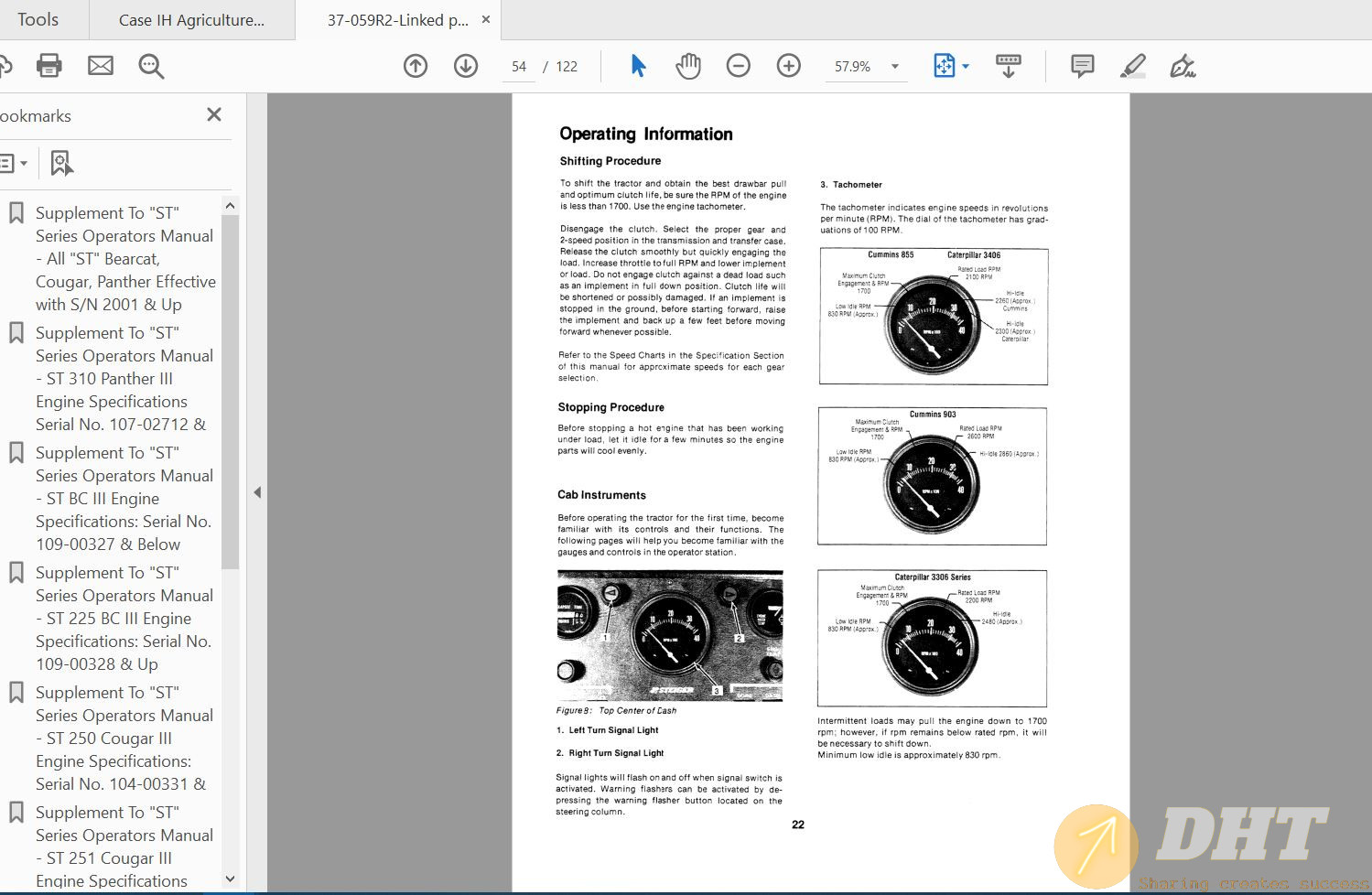Screen dimensions: 1372x895
Task: Switch to Case IH Agriculture tab
Action: pos(191,20)
